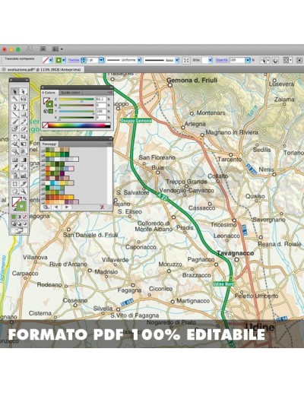Select the Paintbrush tool

15,122
